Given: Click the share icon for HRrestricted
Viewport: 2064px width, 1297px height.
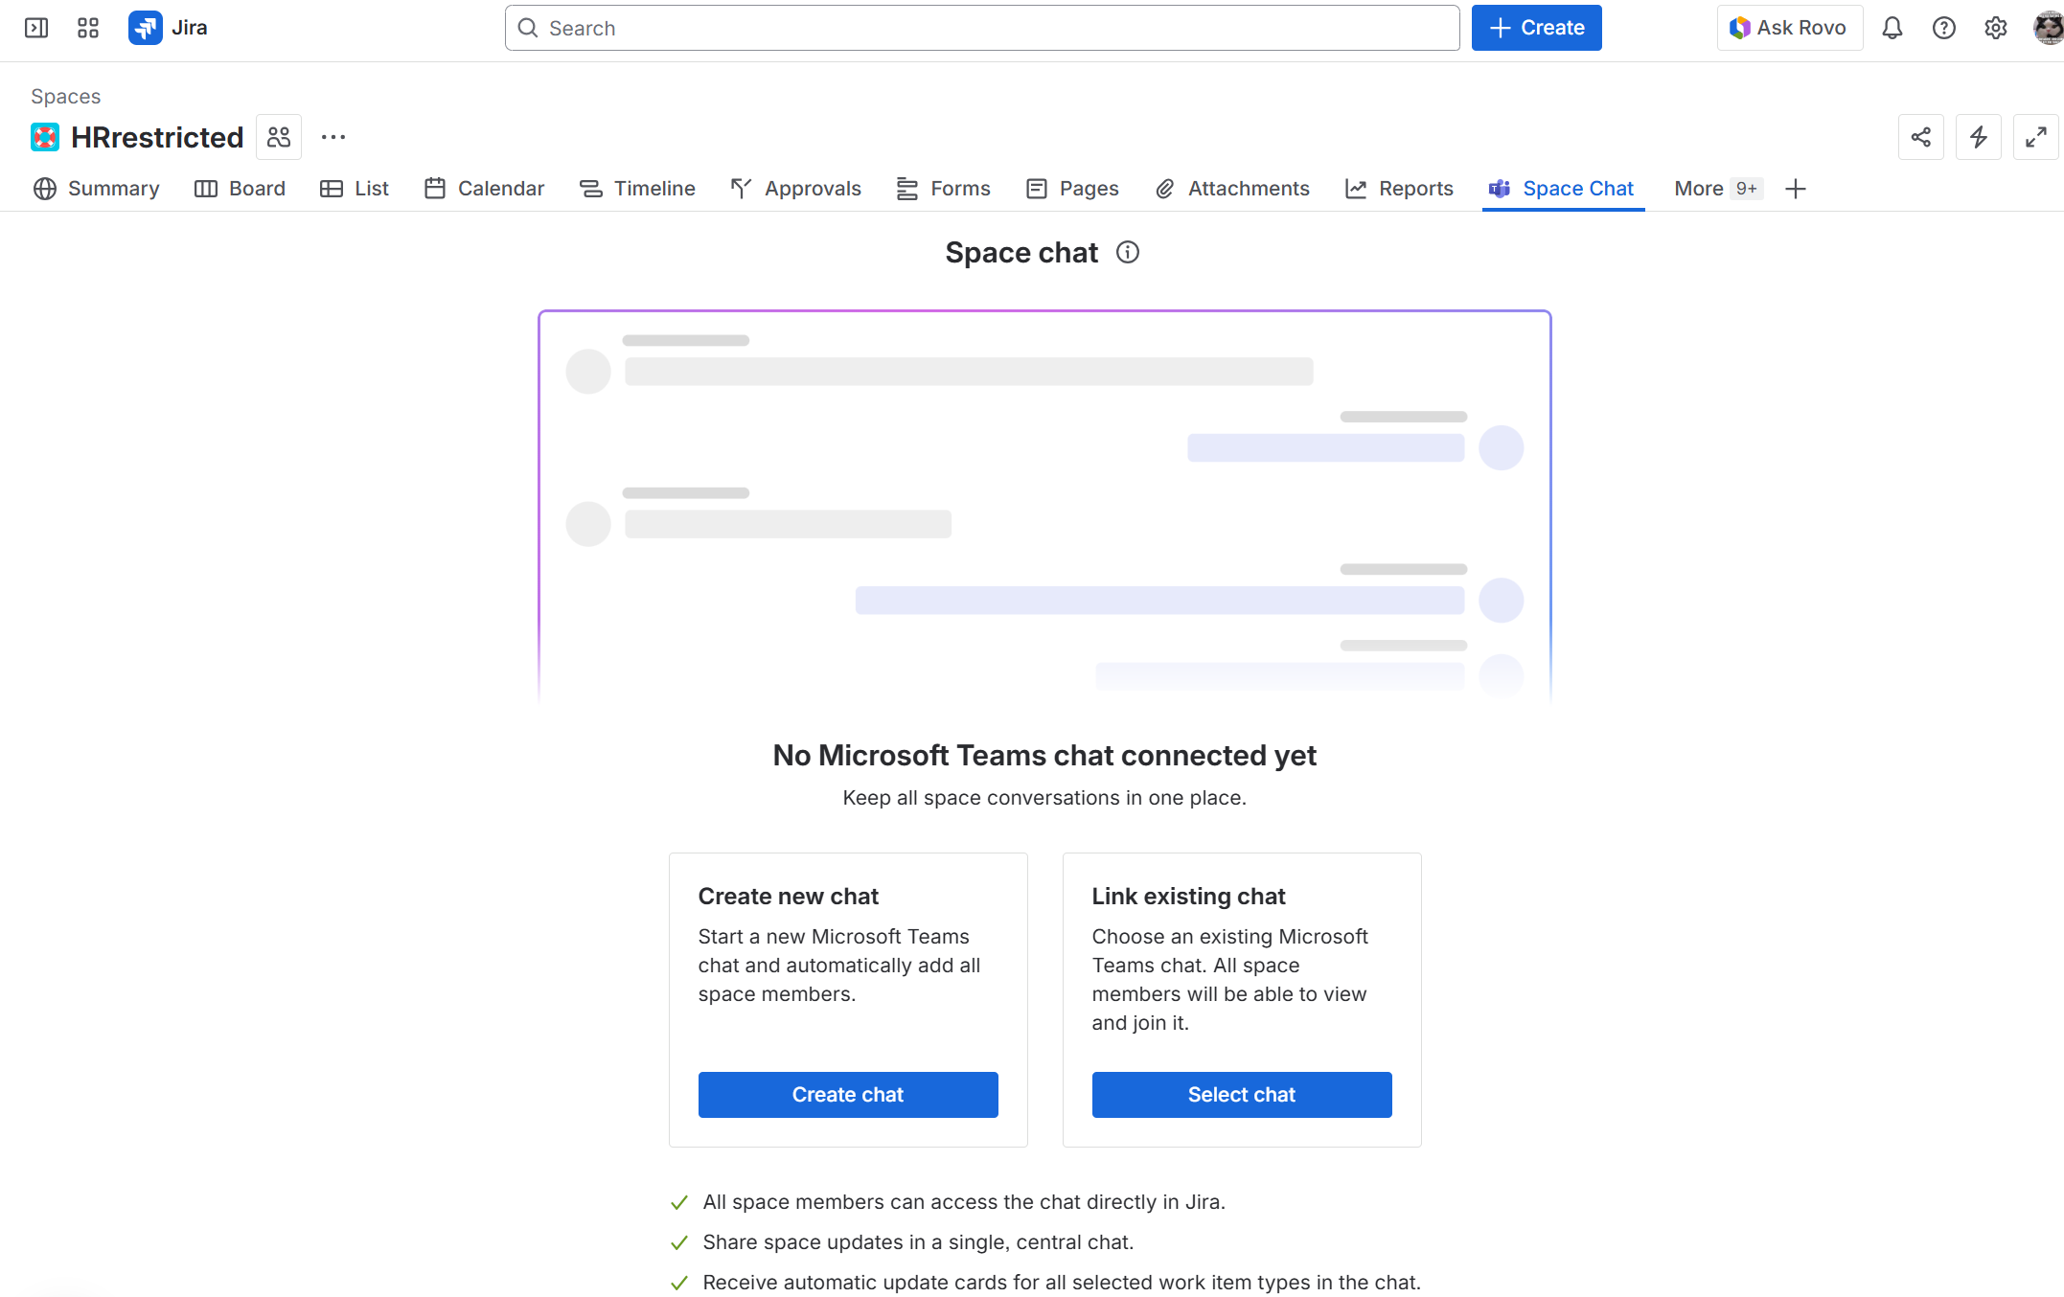Looking at the screenshot, I should point(1920,137).
